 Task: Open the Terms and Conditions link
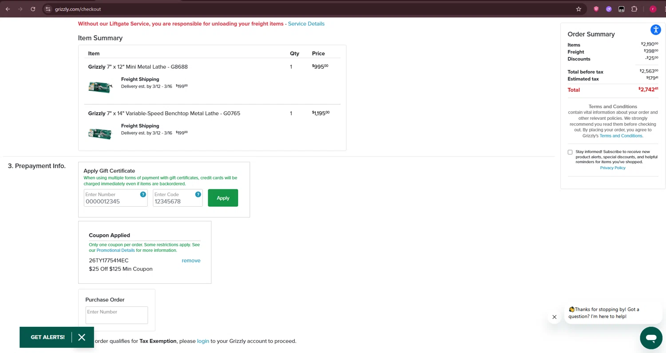pos(621,136)
